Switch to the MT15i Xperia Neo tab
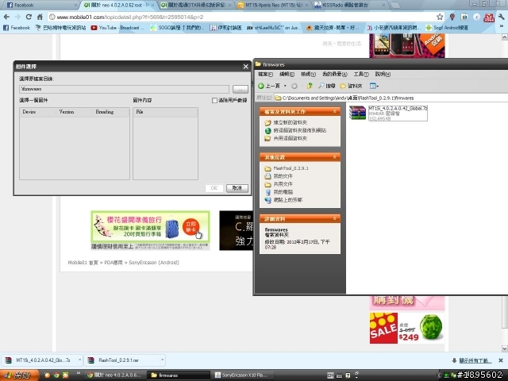This screenshot has height=381, width=508. [273, 5]
